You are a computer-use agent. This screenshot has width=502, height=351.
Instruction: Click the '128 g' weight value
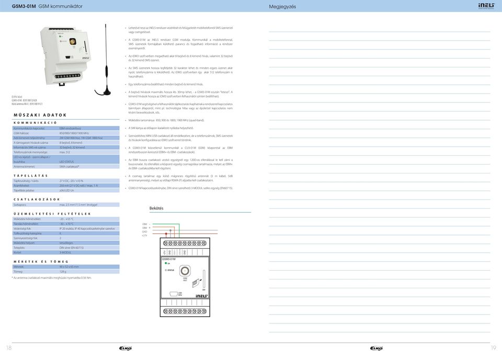point(63,272)
